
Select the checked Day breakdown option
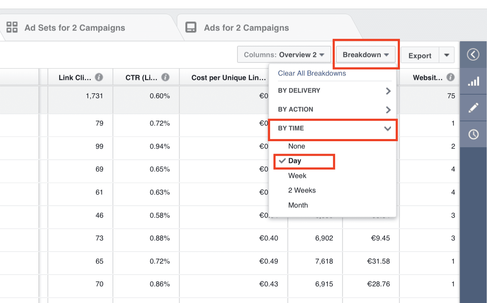pyautogui.click(x=295, y=161)
